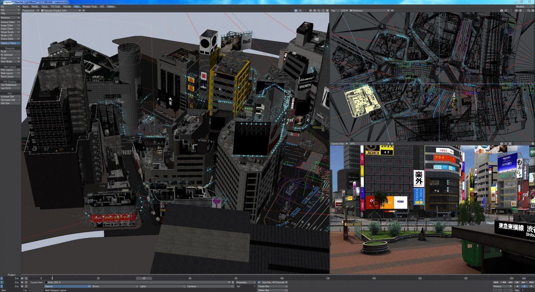Open the Modify tab
535x292 pixels.
[x=35, y=7]
